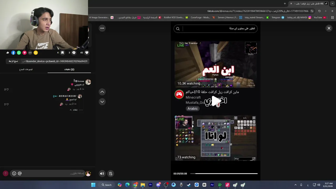
Task: Open more share options arrow
Action: tap(8, 53)
